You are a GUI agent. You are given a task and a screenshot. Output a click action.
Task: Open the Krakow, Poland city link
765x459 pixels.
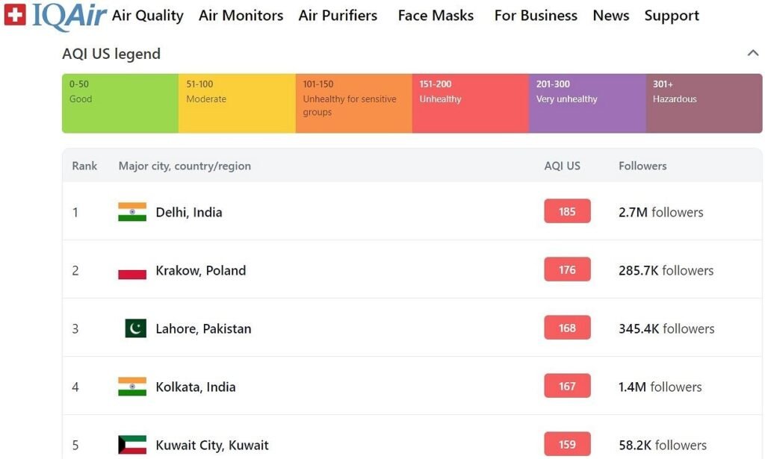[200, 270]
